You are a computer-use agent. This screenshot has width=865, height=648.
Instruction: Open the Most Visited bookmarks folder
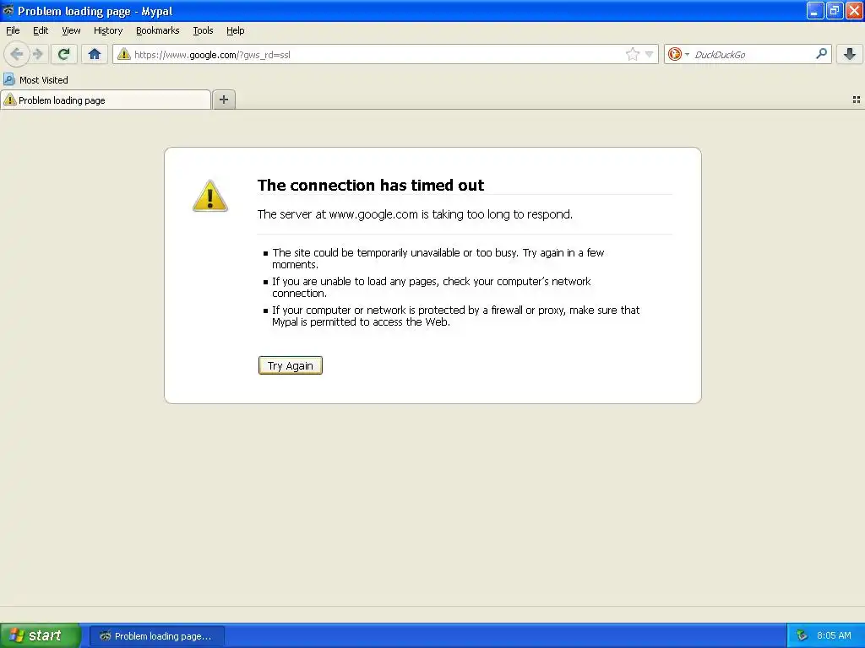click(35, 80)
